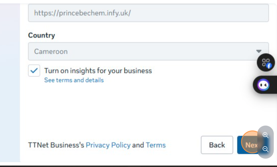Click the 'TTNet Business's' footer text

tap(56, 145)
